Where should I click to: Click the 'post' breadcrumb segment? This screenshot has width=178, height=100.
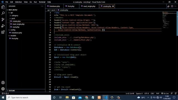click(x=53, y=10)
